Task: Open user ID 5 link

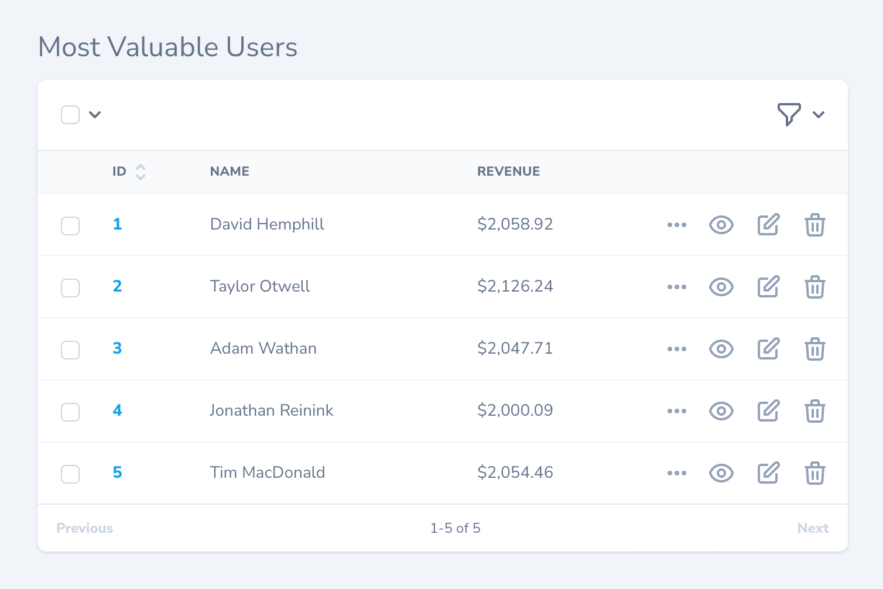Action: pyautogui.click(x=117, y=472)
